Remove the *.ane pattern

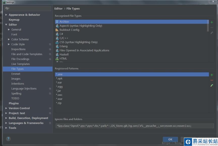click(212, 80)
